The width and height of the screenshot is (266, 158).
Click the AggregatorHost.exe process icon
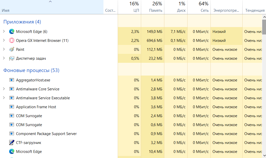coord(11,80)
